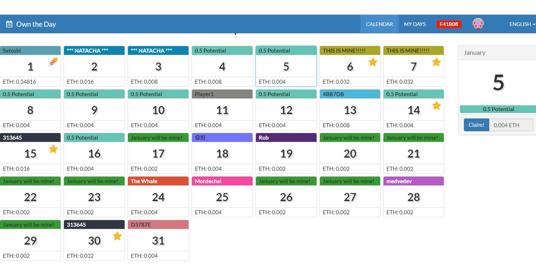Click The Whale header on day 24

(x=158, y=181)
